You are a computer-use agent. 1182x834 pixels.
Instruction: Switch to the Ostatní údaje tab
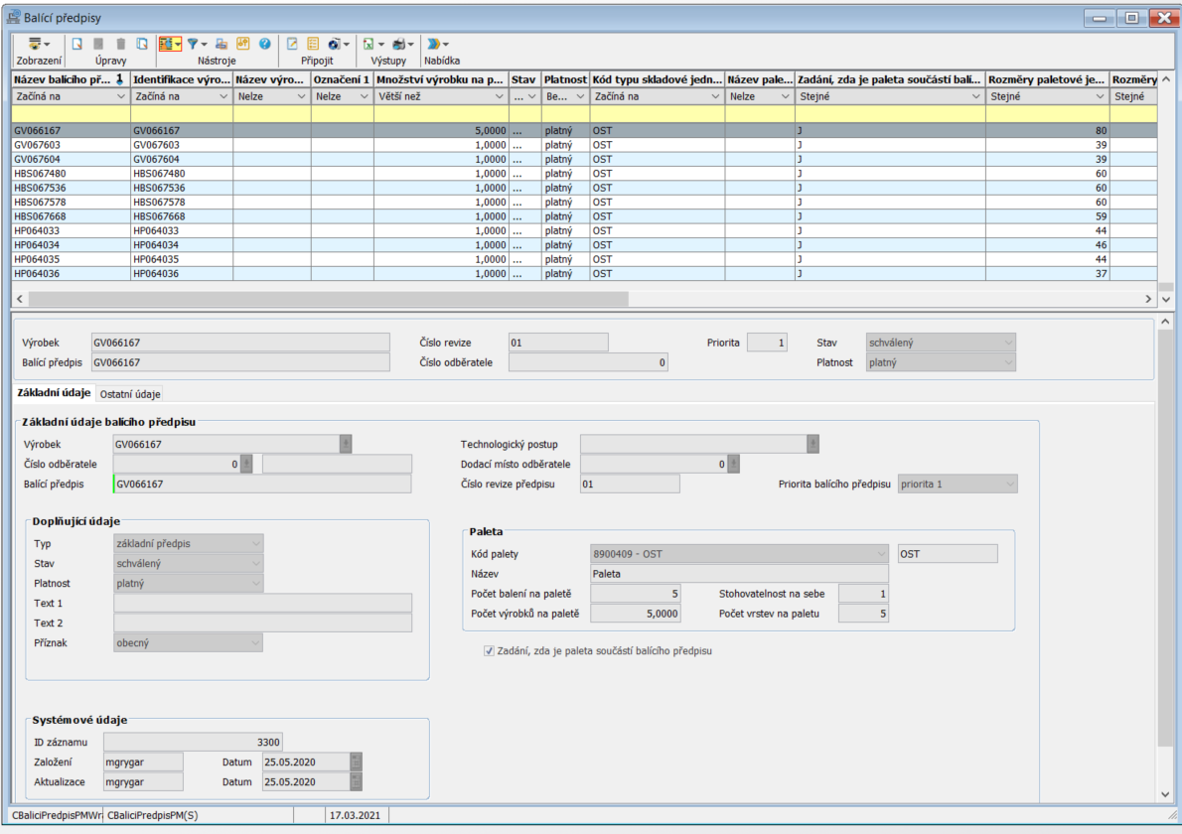click(x=130, y=394)
